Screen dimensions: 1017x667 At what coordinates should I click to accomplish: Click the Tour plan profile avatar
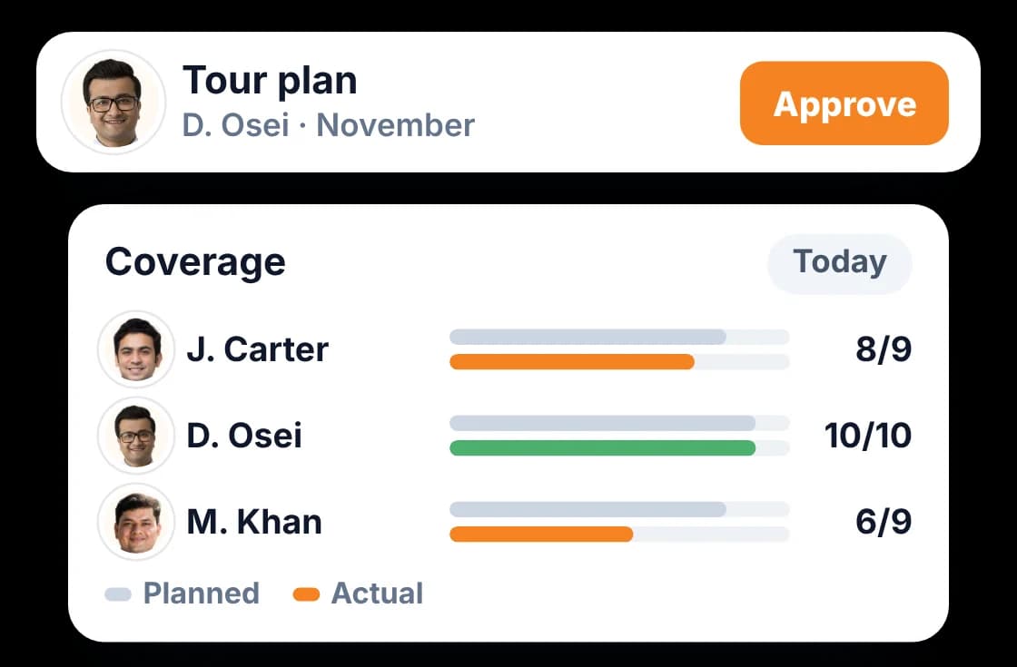click(x=114, y=103)
